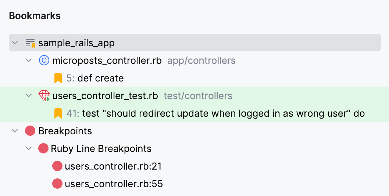Collapse the users_controller_test.rb node
389x196 pixels.
point(29,96)
